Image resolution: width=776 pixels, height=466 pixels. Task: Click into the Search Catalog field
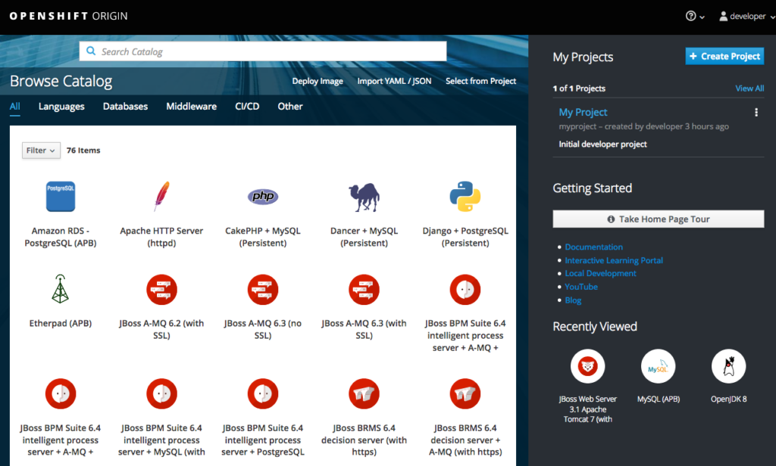pyautogui.click(x=263, y=51)
